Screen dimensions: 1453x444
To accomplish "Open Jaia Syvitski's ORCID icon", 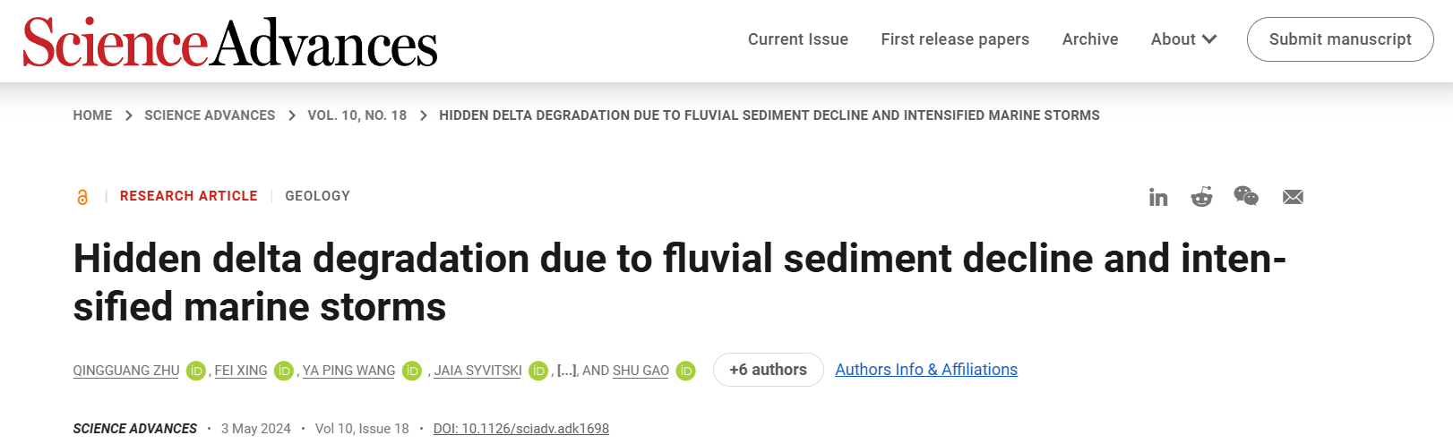I will [538, 371].
